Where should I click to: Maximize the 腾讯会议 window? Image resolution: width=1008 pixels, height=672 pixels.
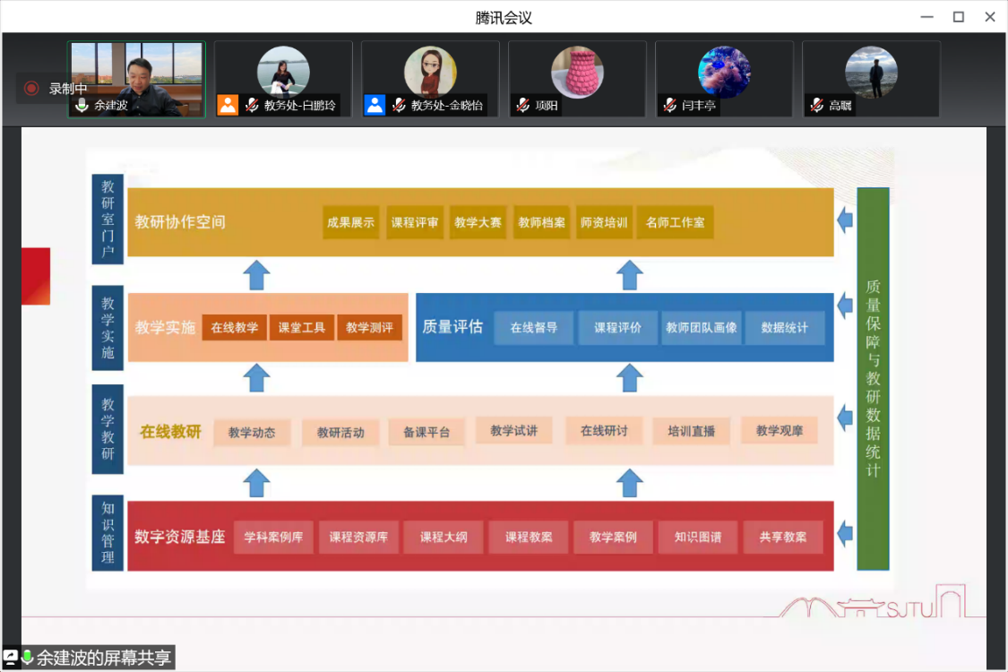[958, 16]
